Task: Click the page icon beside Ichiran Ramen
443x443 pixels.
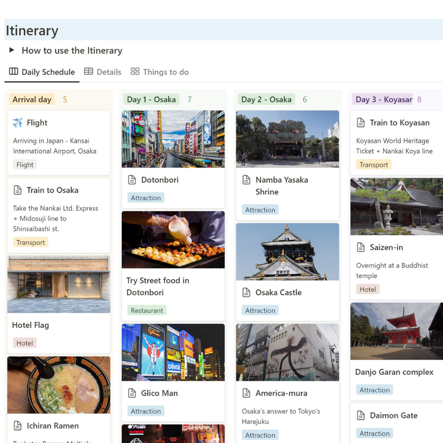Action: [x=18, y=425]
